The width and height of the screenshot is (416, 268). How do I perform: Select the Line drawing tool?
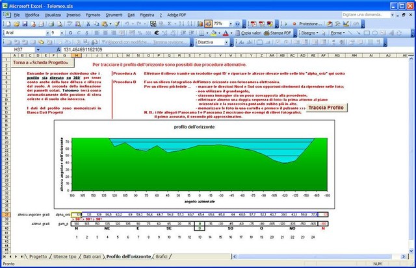(x=350, y=33)
